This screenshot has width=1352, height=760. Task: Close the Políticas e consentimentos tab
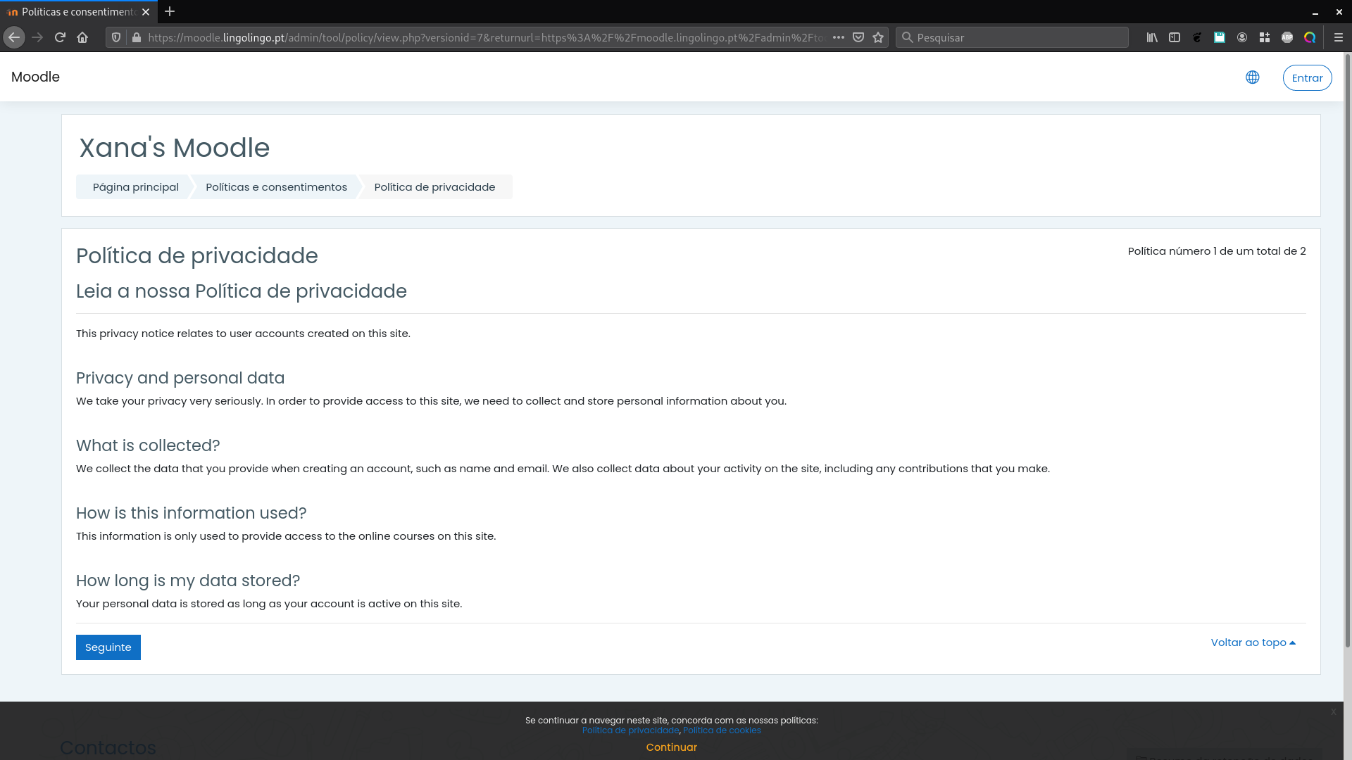(x=146, y=12)
